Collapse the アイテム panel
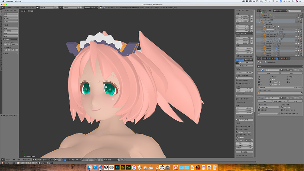Image resolution: width=304 pixels, height=171 pixels. (237, 116)
